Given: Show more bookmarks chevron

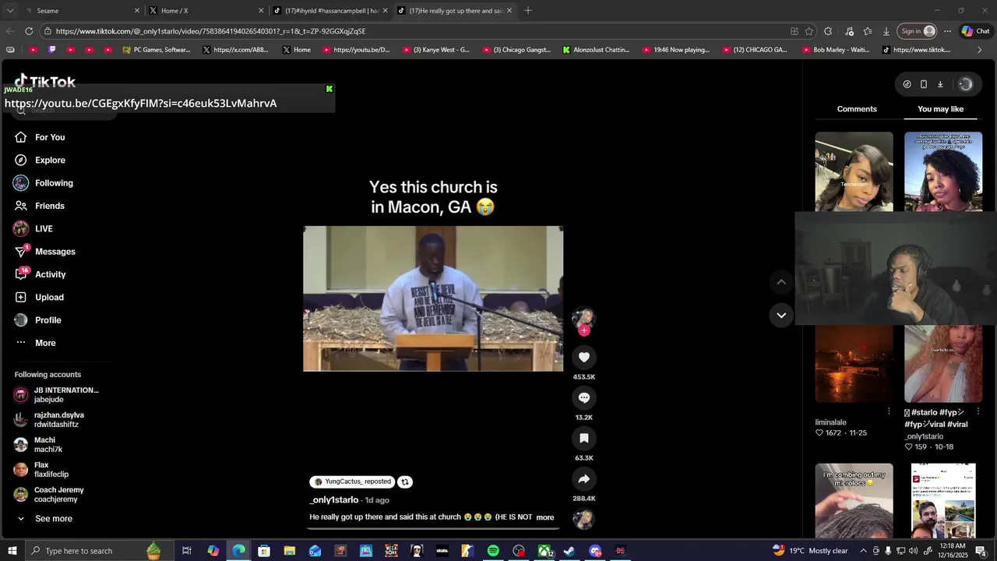Looking at the screenshot, I should (980, 50).
